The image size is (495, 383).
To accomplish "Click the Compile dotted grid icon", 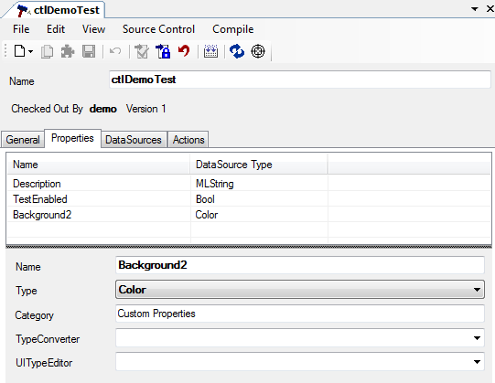I will pos(210,51).
